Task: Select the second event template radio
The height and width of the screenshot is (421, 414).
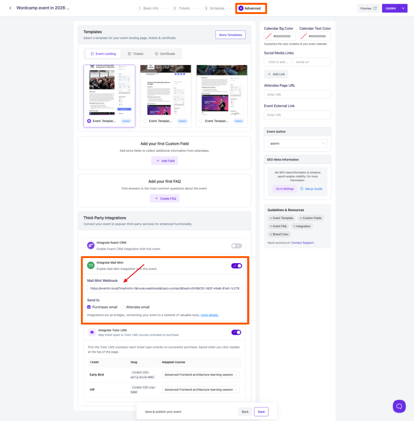Action: tap(145, 121)
